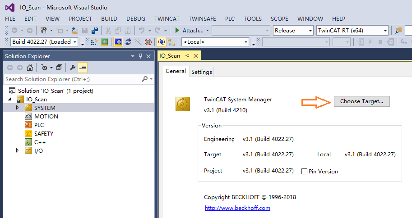Viewport: 412px width, 218px height.
Task: Click the Restart TwinCAT Run Mode icon
Action: click(105, 42)
